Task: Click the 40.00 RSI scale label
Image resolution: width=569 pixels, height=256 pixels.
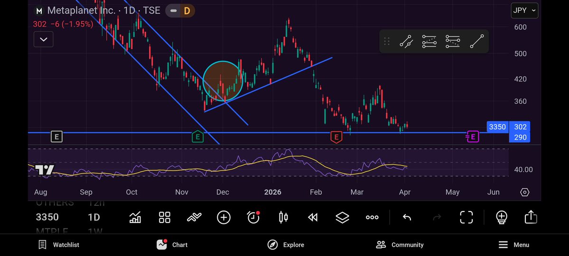Action: [x=523, y=170]
